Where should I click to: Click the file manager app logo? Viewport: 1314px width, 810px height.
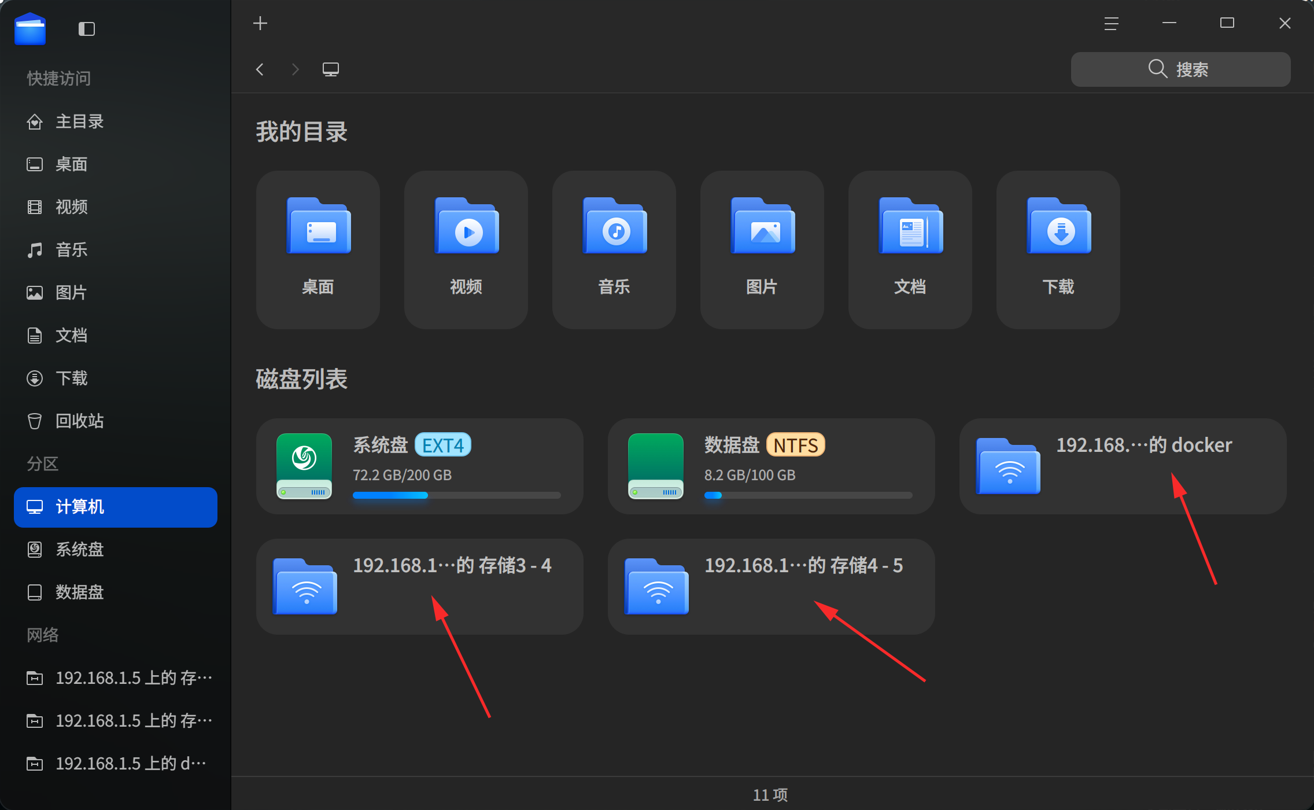tap(30, 28)
